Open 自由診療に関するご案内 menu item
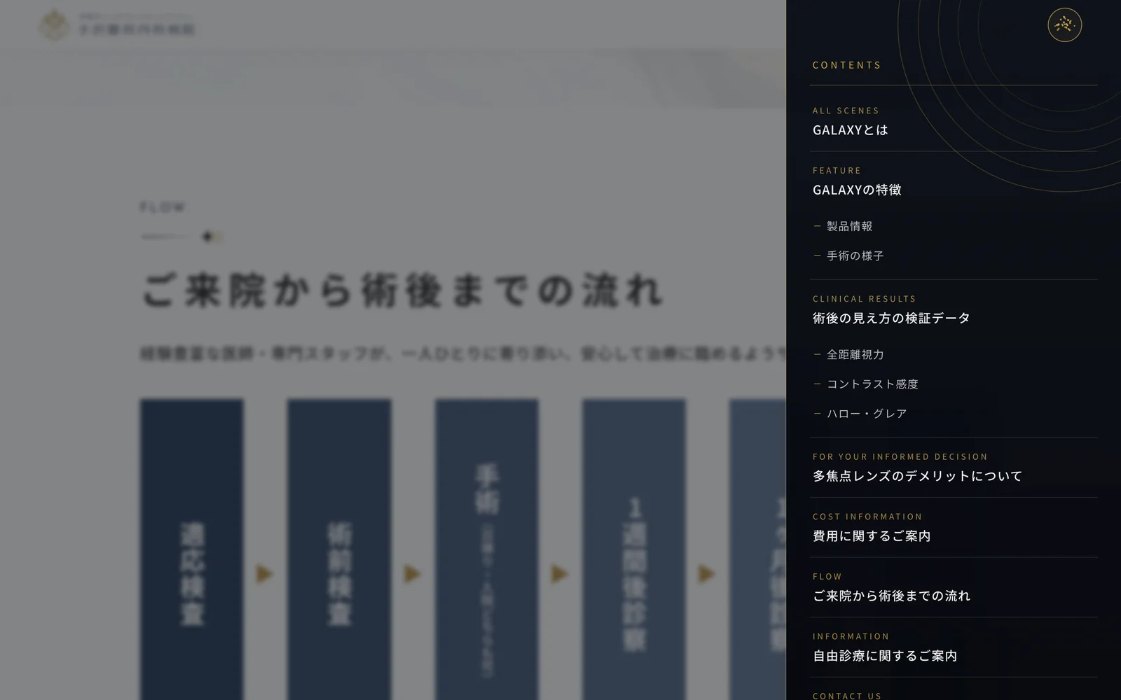The image size is (1121, 700). [x=885, y=656]
